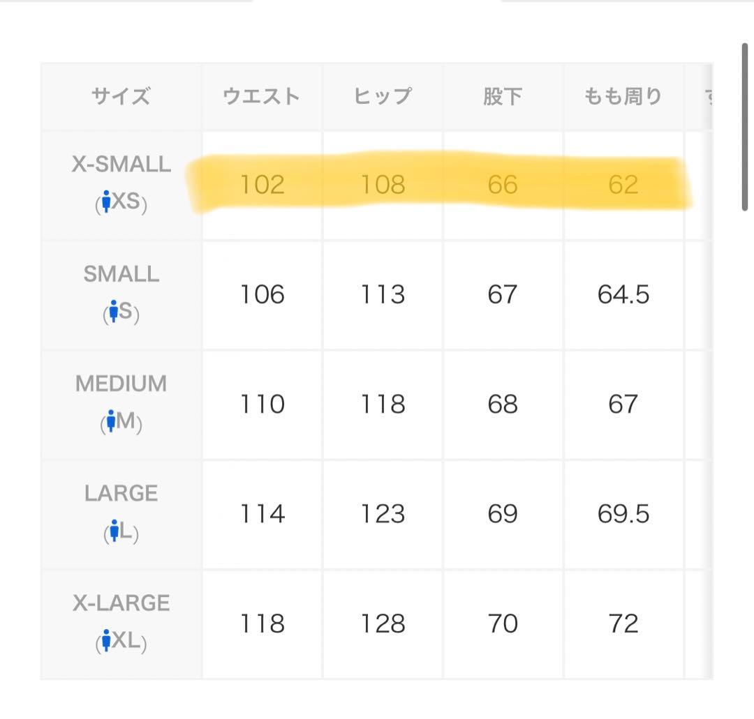Click the blue person icon beside L
754x719 pixels.
[x=113, y=533]
